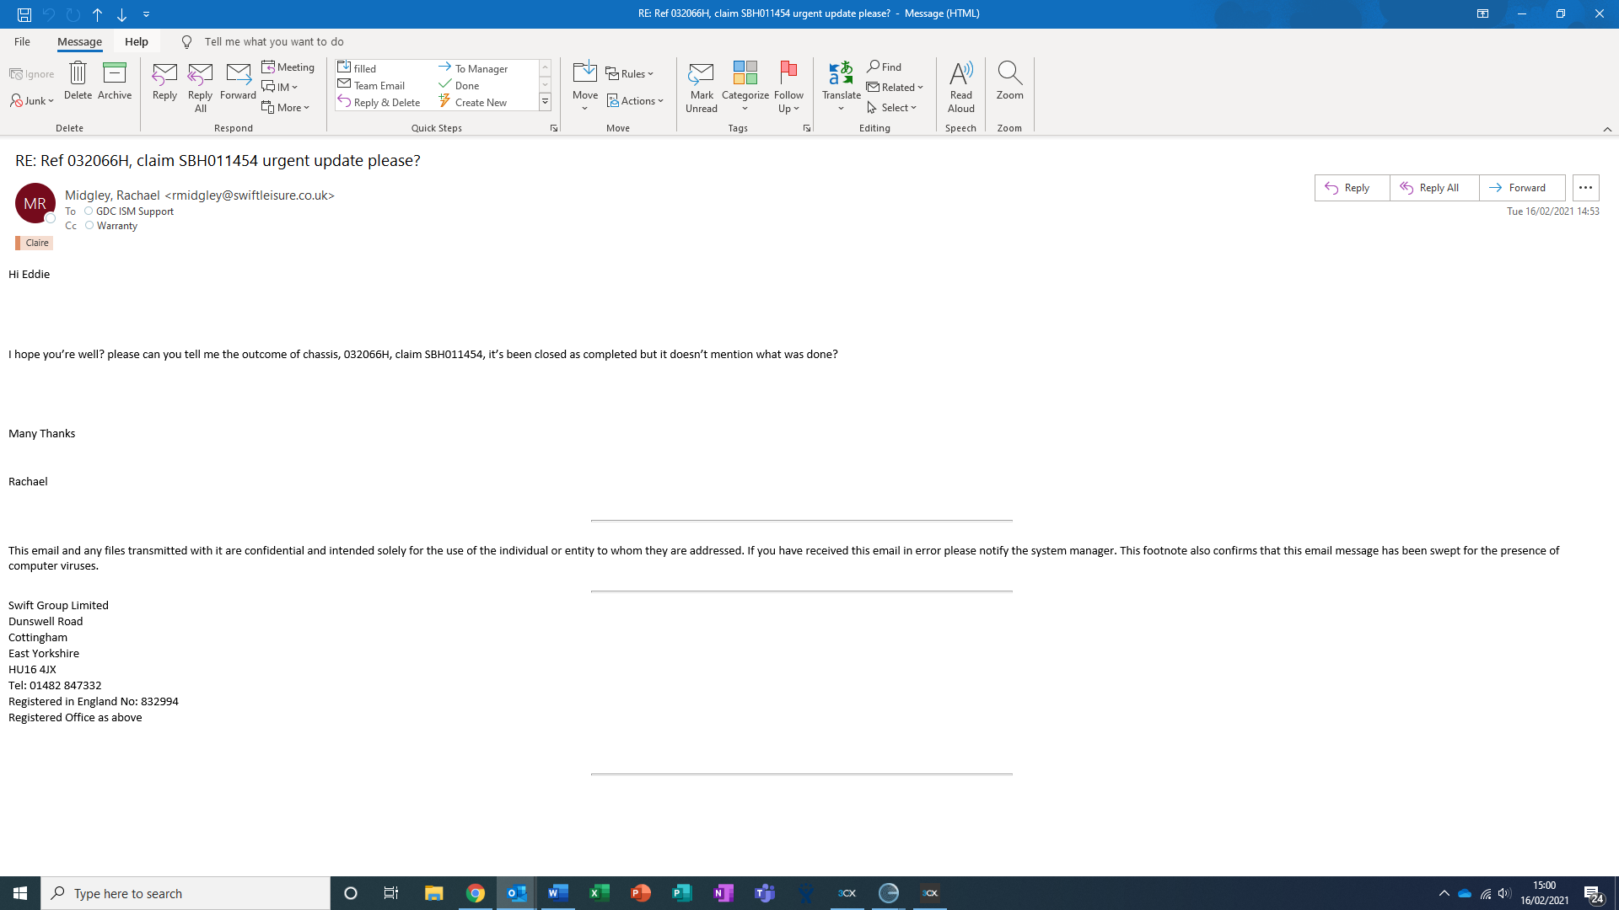Viewport: 1619px width, 910px height.
Task: Click the Read Aloud speech icon
Action: click(960, 86)
